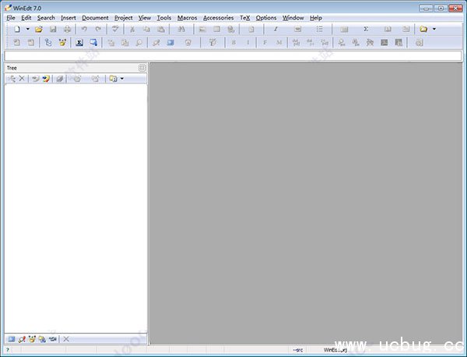Open the TeX menu
Viewport: 467px width, 357px height.
pyautogui.click(x=244, y=17)
